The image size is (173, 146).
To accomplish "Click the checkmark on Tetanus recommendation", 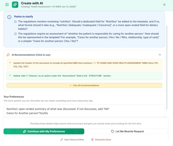I will click(10, 75).
